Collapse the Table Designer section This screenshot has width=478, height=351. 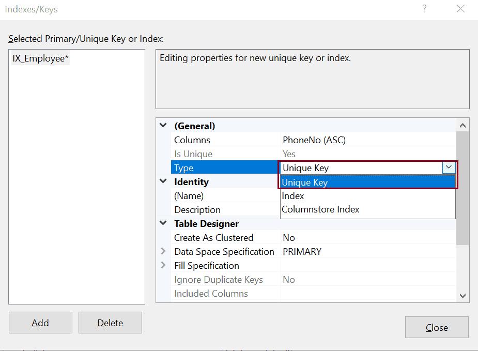coord(163,223)
